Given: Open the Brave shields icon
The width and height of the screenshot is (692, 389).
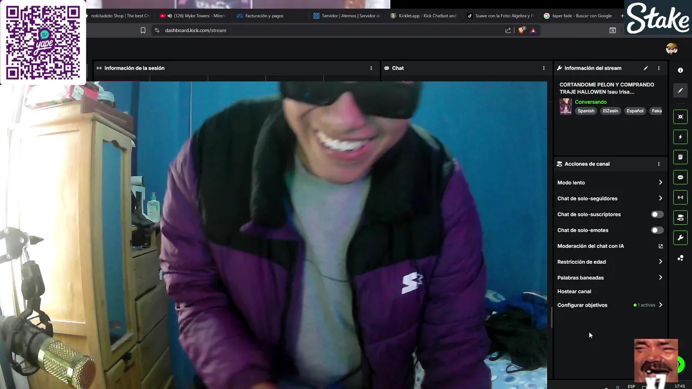Looking at the screenshot, I should coord(521,30).
